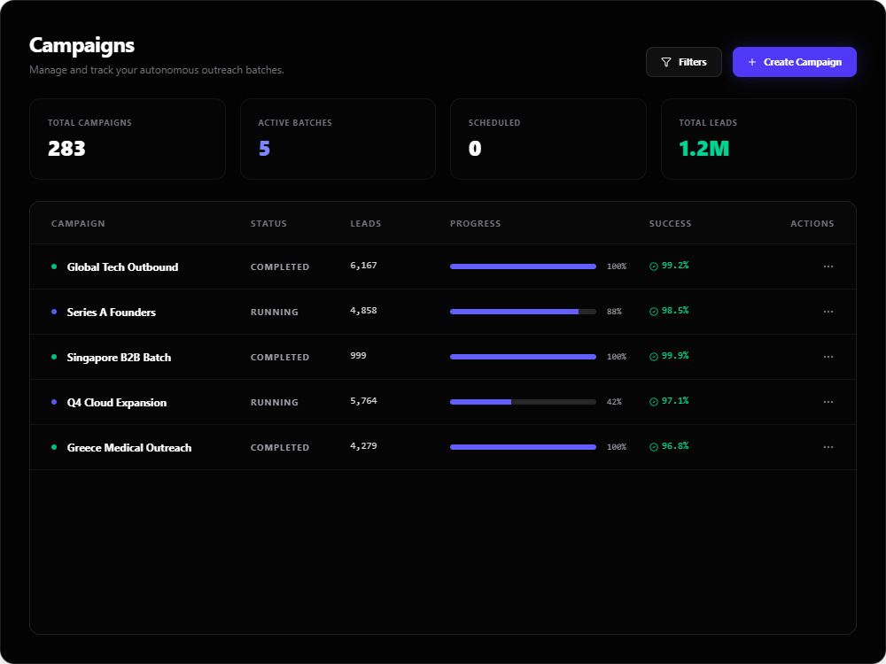Open actions menu for Q4 Cloud Expansion

pyautogui.click(x=828, y=402)
